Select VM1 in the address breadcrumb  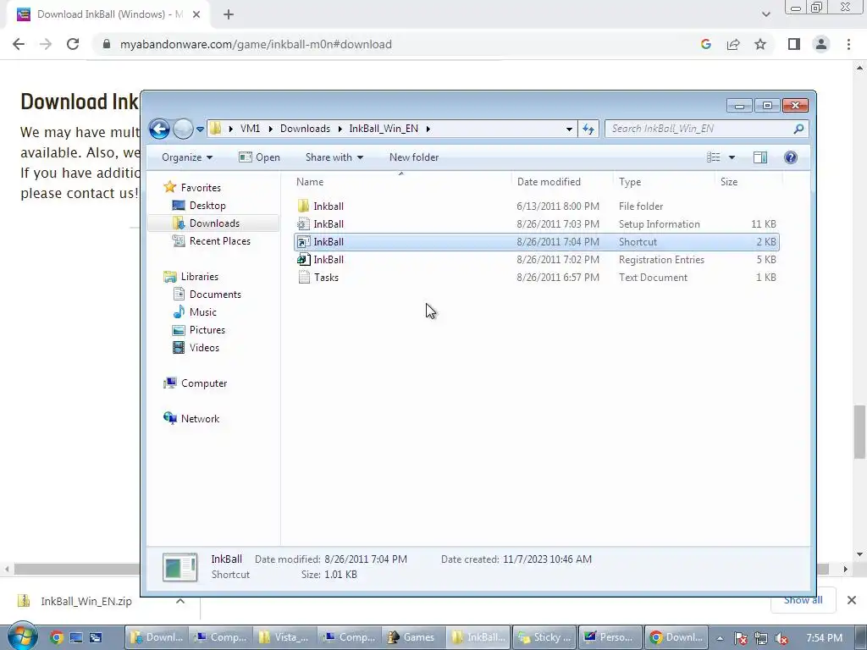click(250, 129)
